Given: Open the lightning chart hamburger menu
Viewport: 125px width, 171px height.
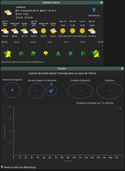Looking at the screenshot, I should pyautogui.click(x=120, y=108).
